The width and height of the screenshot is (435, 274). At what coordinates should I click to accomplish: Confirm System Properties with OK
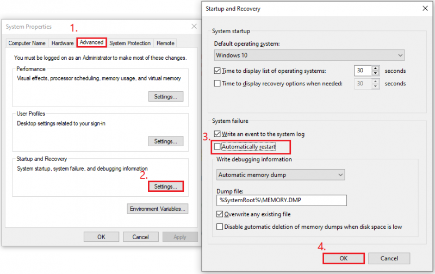click(101, 237)
